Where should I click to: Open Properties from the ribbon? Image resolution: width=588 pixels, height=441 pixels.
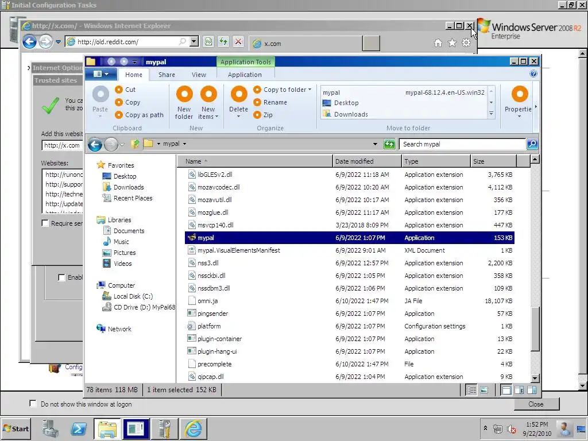[519, 101]
